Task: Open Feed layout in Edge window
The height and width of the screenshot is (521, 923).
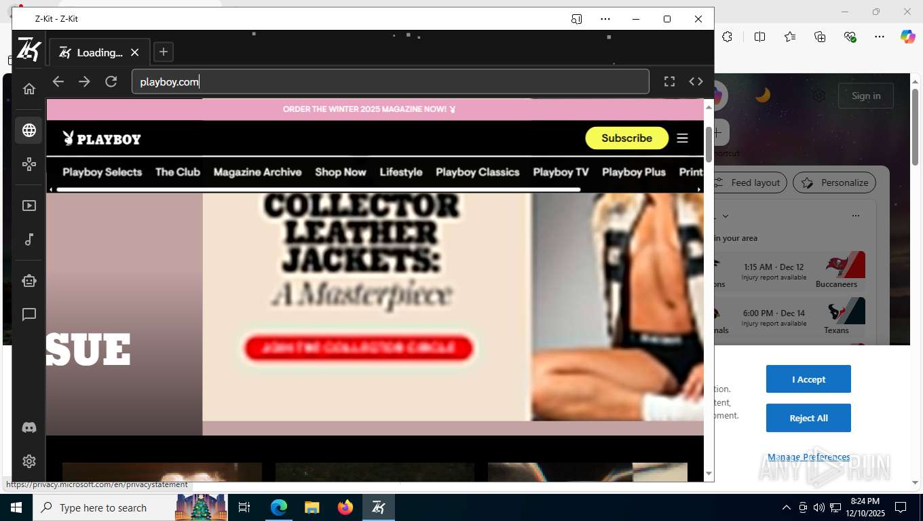Action: point(750,182)
